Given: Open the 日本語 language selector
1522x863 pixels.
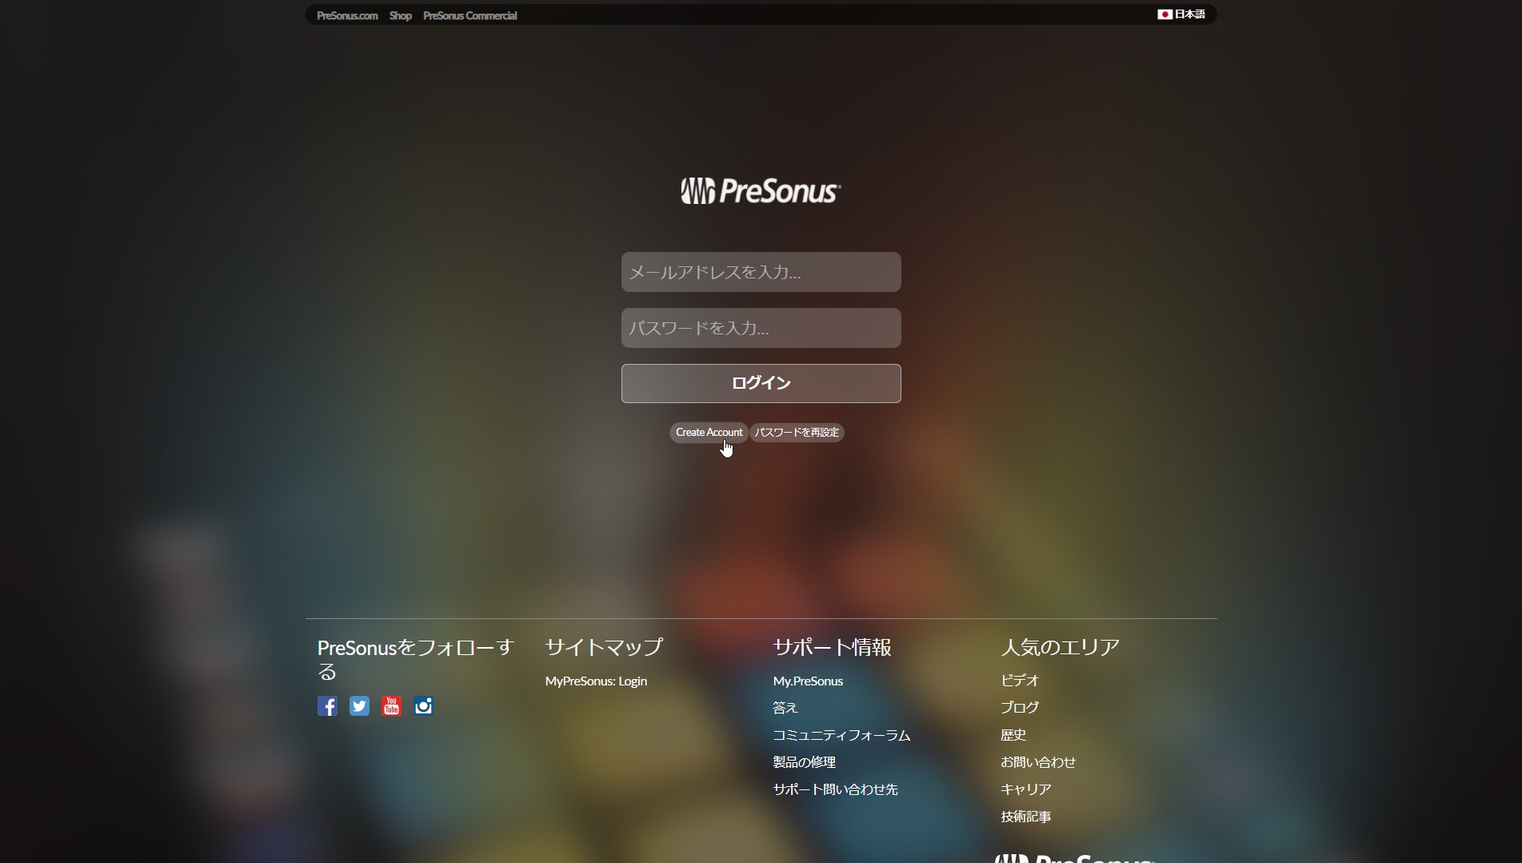Looking at the screenshot, I should click(1181, 14).
